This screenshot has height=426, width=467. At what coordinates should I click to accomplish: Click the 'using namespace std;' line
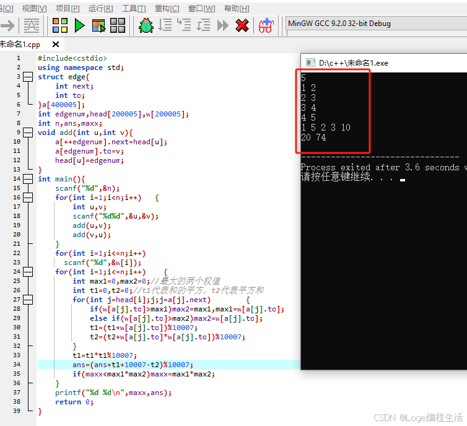(x=81, y=67)
